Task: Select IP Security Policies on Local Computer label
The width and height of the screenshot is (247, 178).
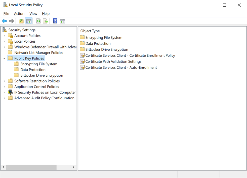Action: (x=45, y=93)
